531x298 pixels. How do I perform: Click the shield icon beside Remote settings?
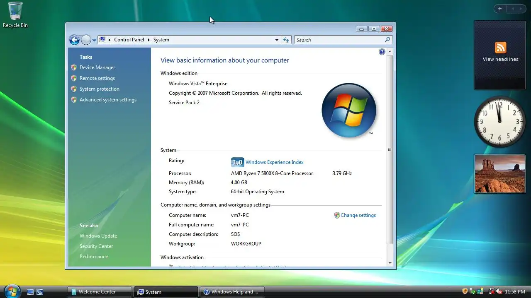tap(74, 78)
